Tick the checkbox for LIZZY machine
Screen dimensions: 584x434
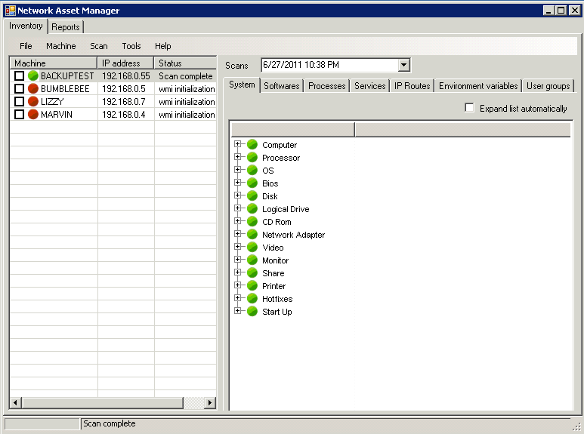coord(20,102)
